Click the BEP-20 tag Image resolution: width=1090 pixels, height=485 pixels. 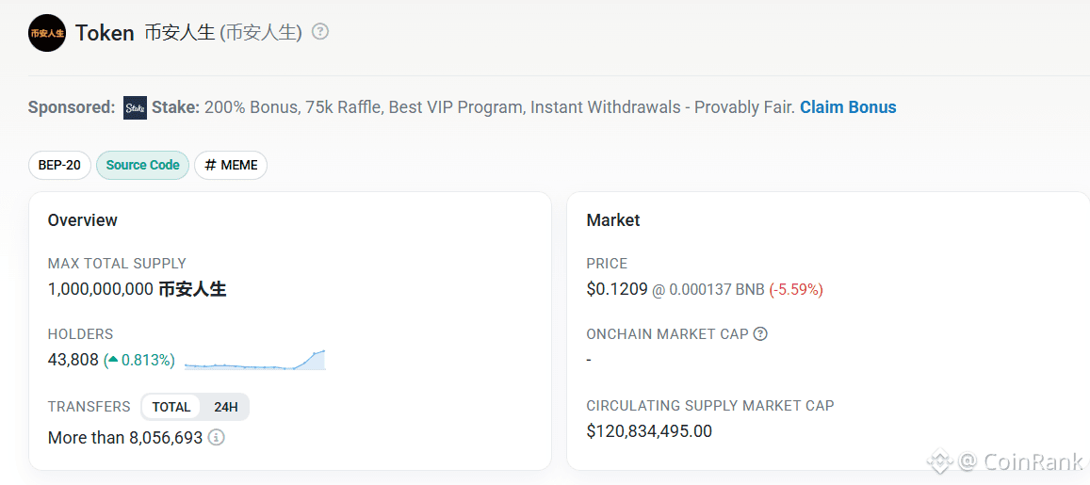coord(59,165)
